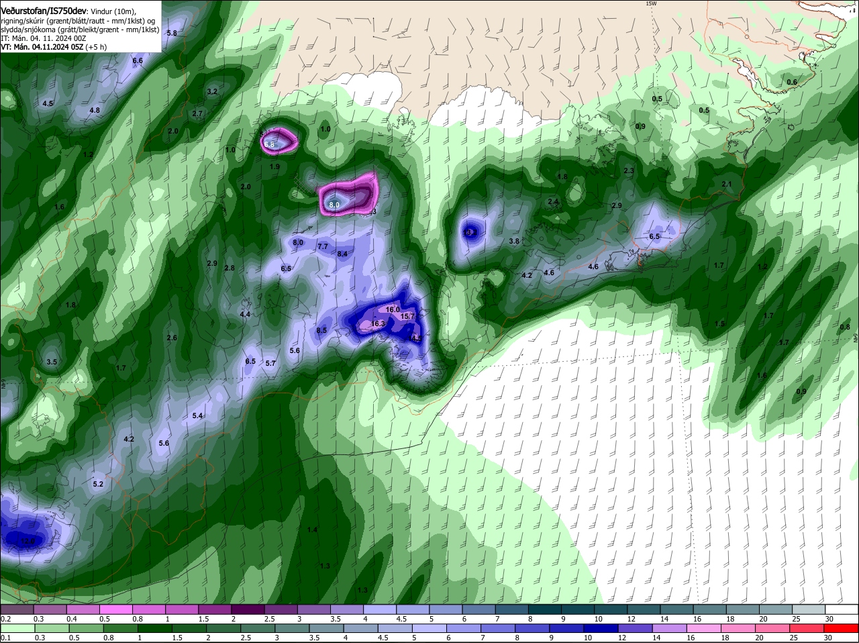Click the 15W longitude label at the top
Screen dimensions: 859x643
pos(651,3)
